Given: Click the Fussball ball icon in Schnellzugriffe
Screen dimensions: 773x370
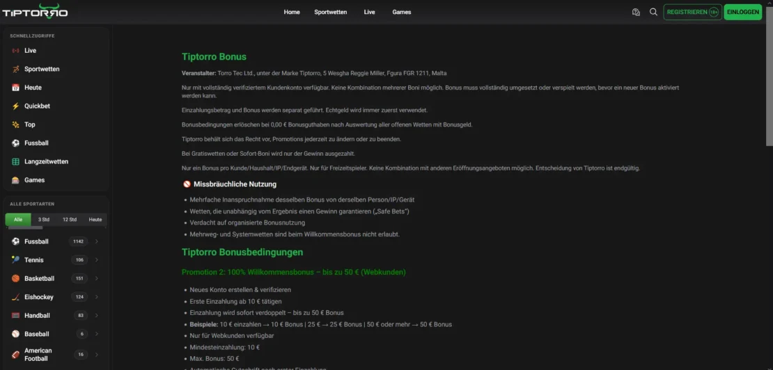Looking at the screenshot, I should [x=16, y=143].
